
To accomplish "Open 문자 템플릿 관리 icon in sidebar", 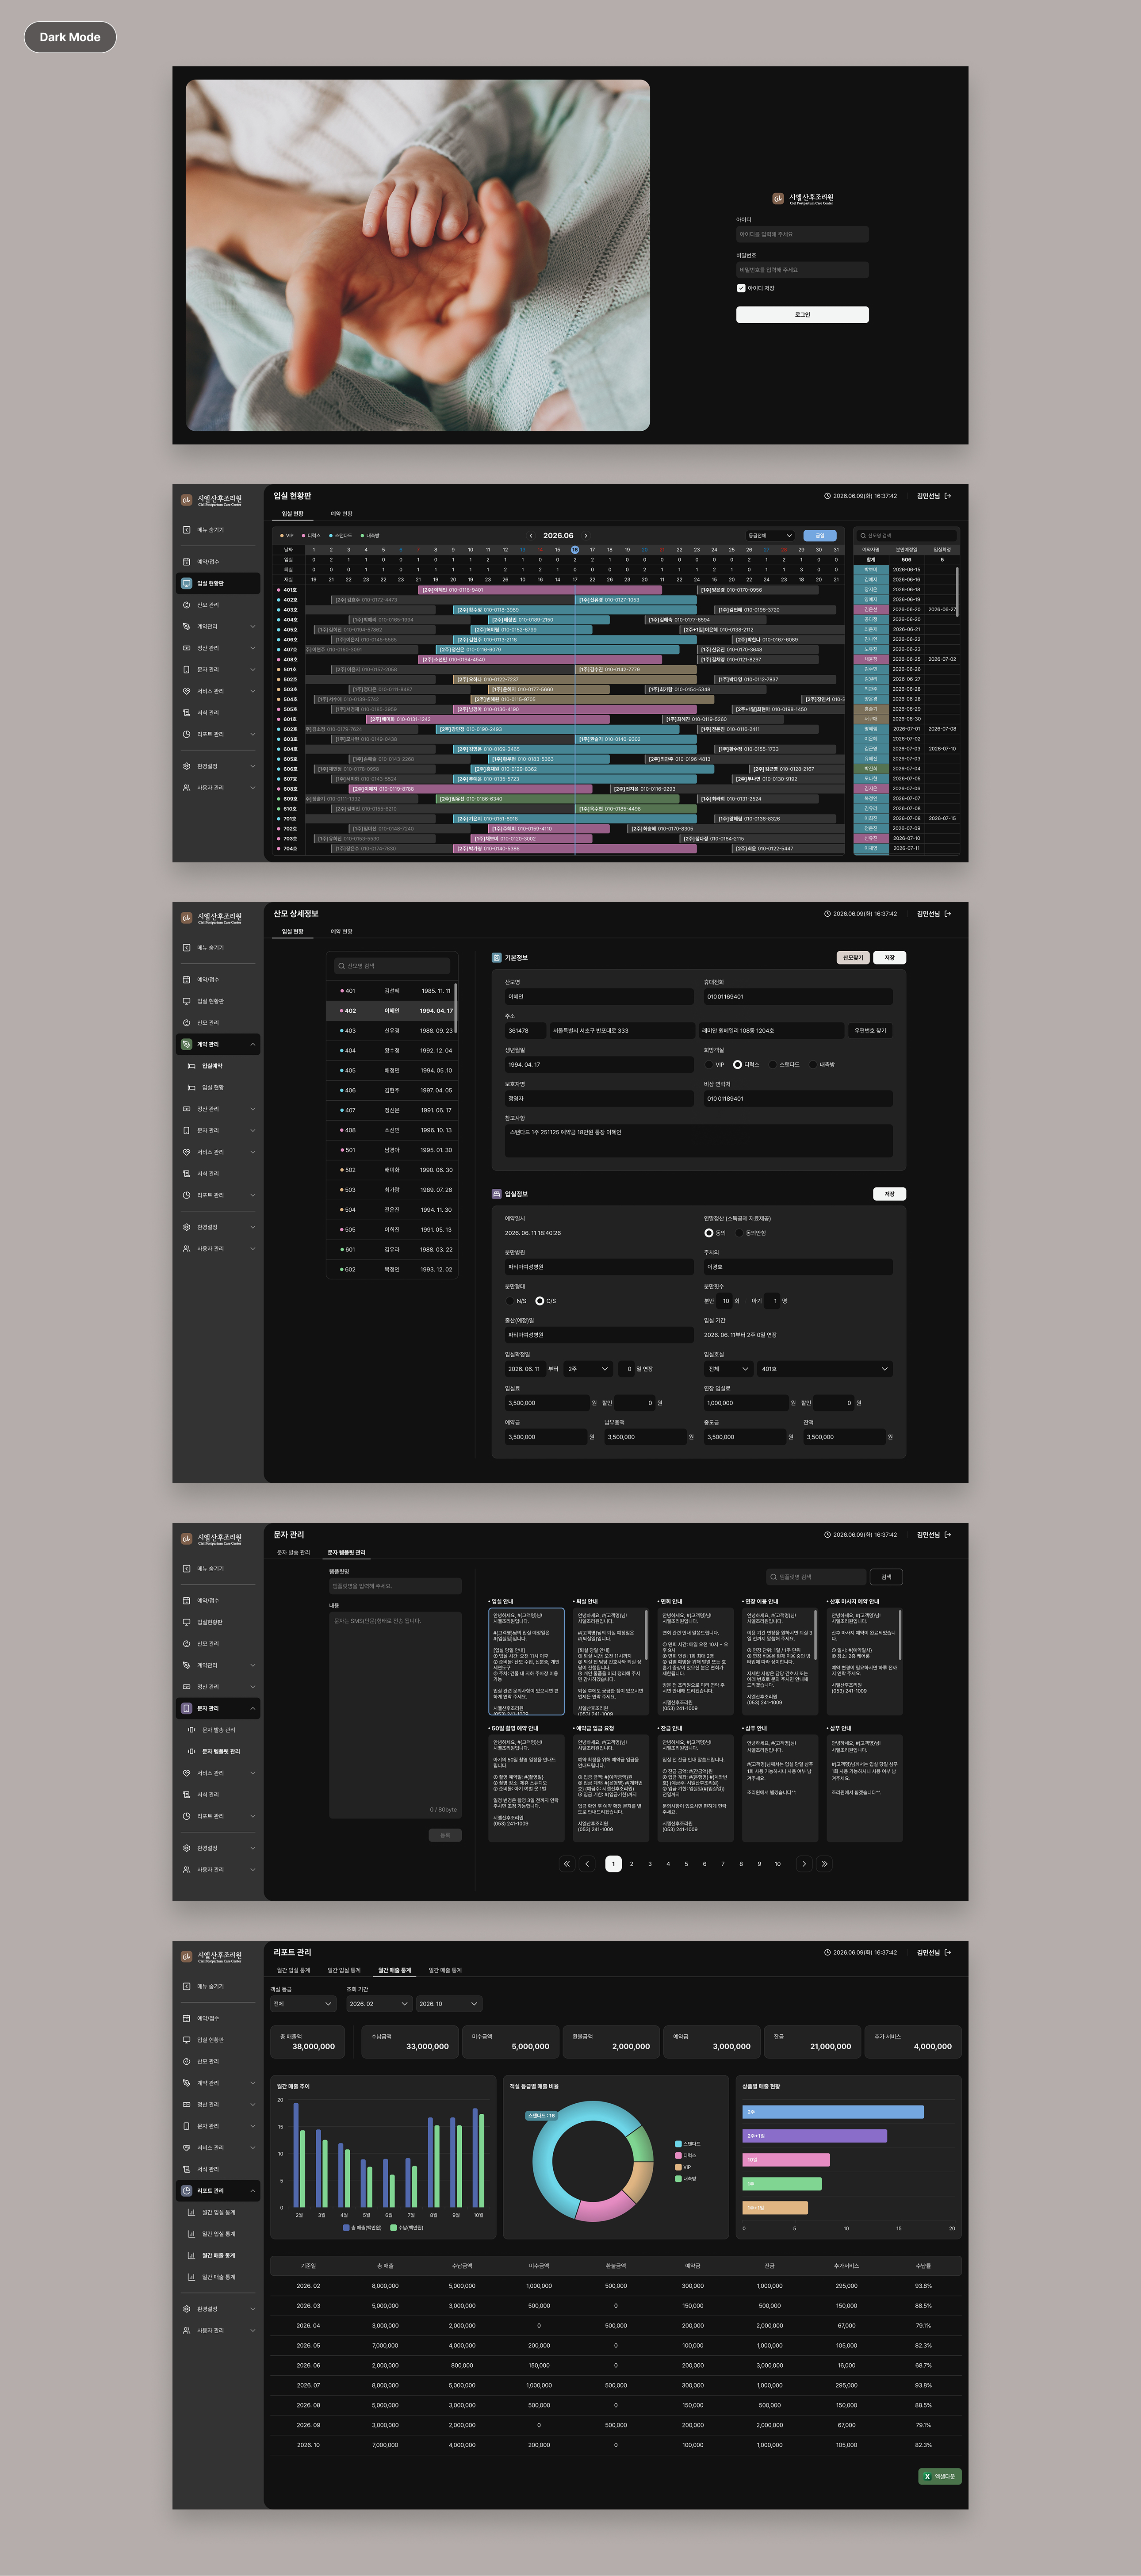I will tap(192, 1751).
